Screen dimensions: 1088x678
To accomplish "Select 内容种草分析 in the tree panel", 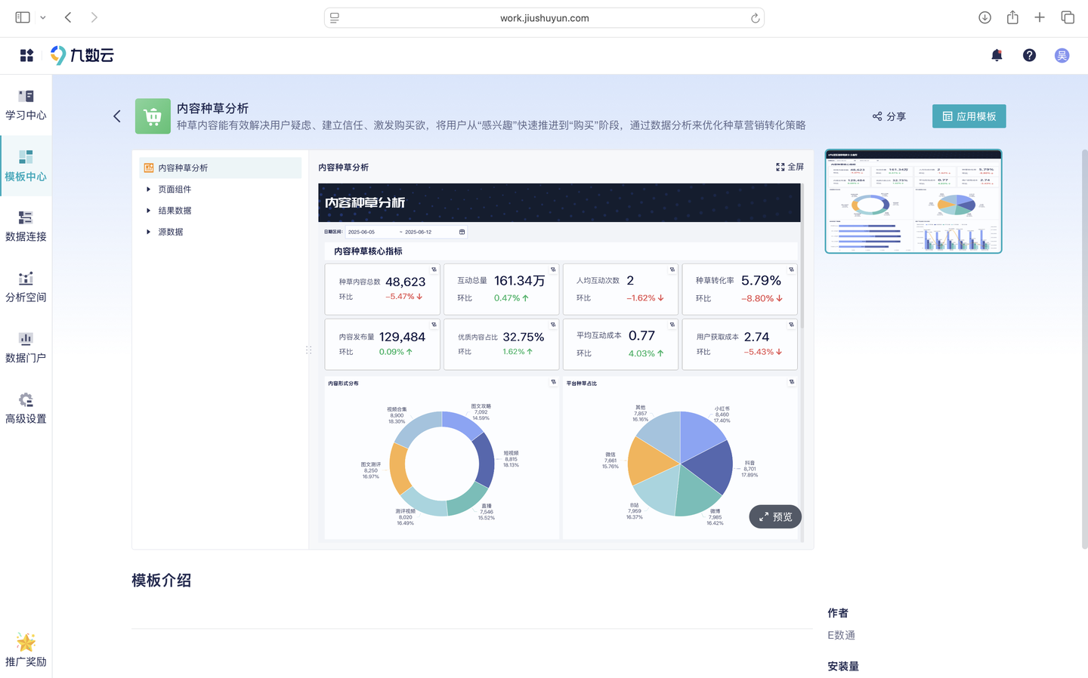I will tap(183, 168).
